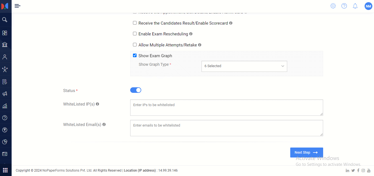374x176 pixels.
Task: Open the rupee payments icon in sidebar
Action: tap(5, 130)
